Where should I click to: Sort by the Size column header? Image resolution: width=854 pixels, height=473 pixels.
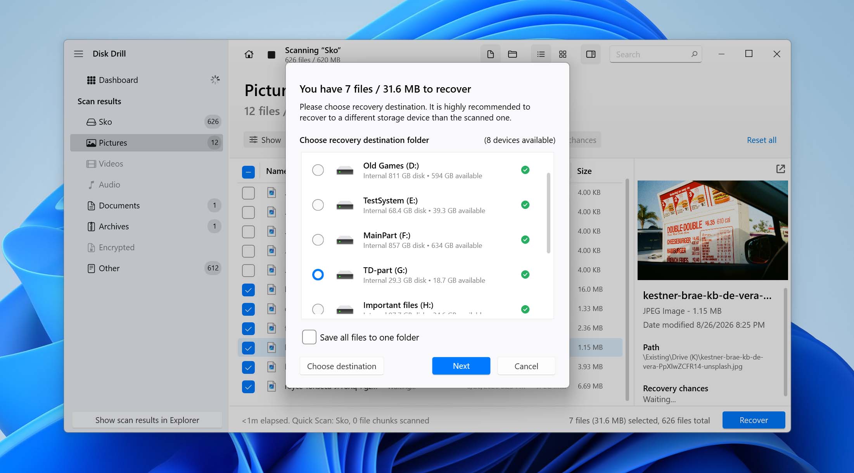tap(584, 171)
